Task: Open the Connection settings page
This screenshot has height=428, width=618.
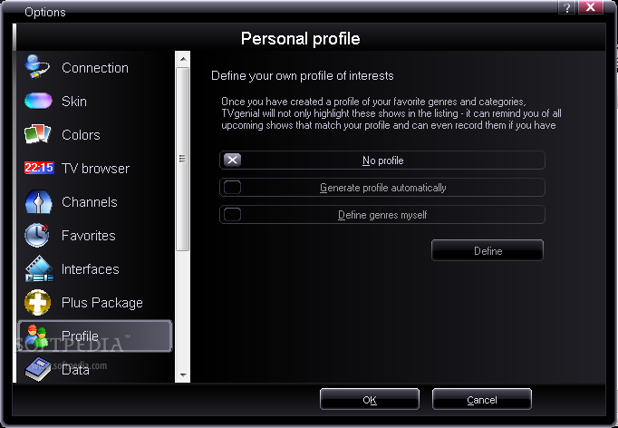Action: point(95,68)
